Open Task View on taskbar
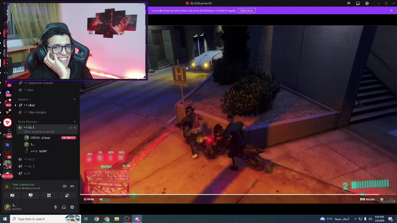The width and height of the screenshot is (397, 223). [x=86, y=219]
